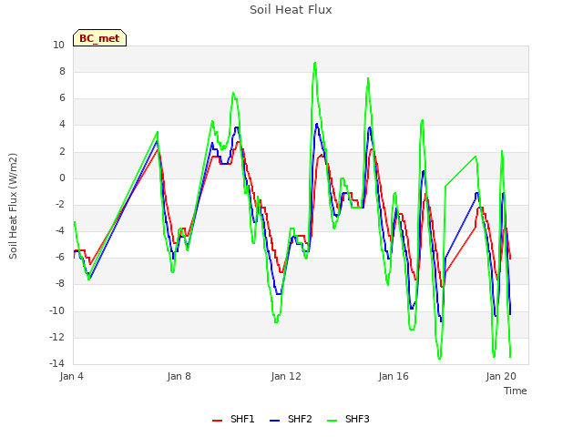Click the Soil Heat Flux (W/m2) axis title

pos(13,206)
